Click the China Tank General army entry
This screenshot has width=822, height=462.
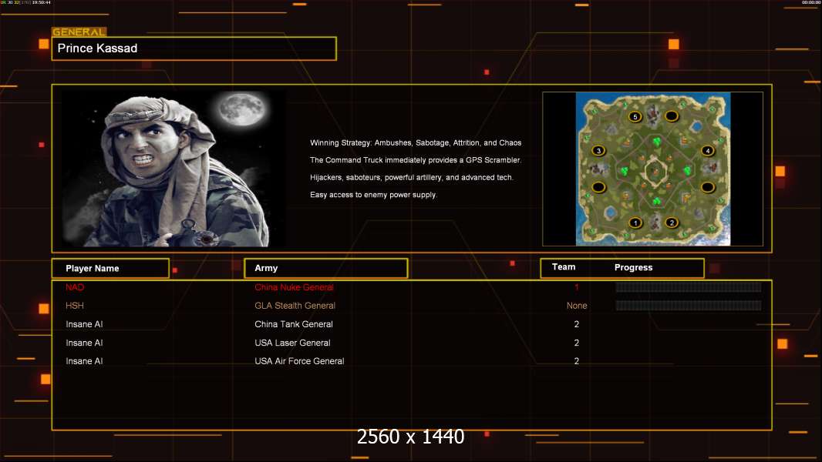[x=294, y=324]
